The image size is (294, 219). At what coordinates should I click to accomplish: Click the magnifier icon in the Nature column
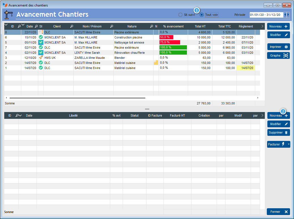point(151,26)
